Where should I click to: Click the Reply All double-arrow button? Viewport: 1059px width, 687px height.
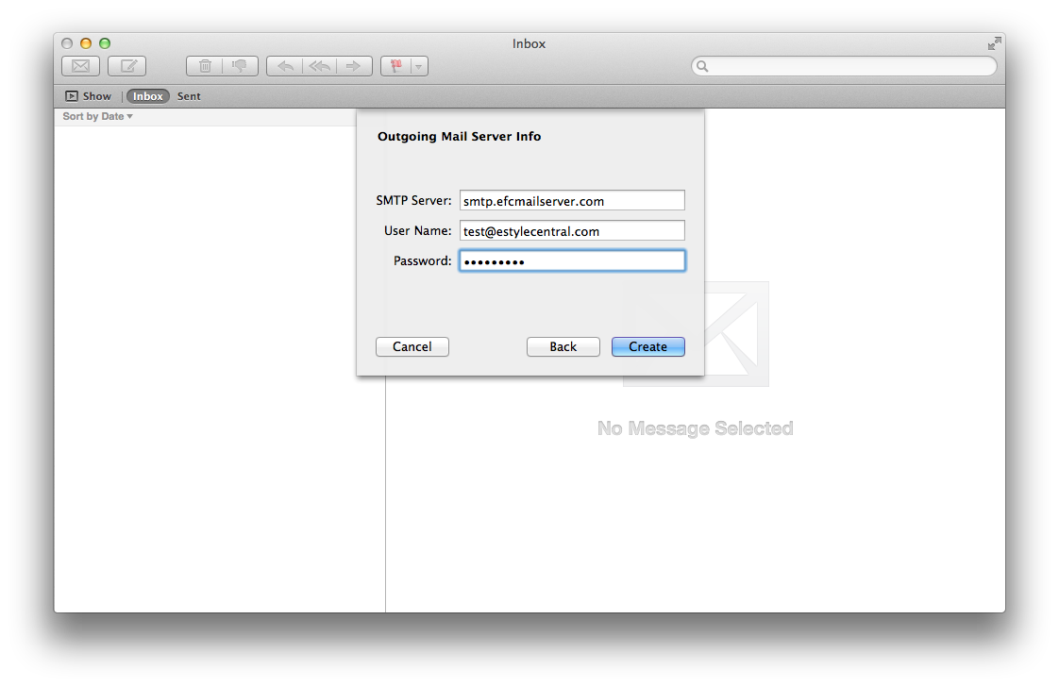click(319, 66)
